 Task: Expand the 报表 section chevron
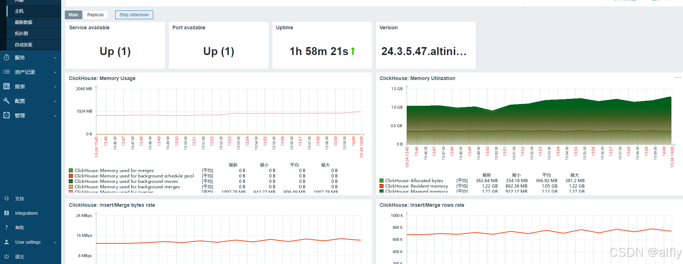point(55,87)
